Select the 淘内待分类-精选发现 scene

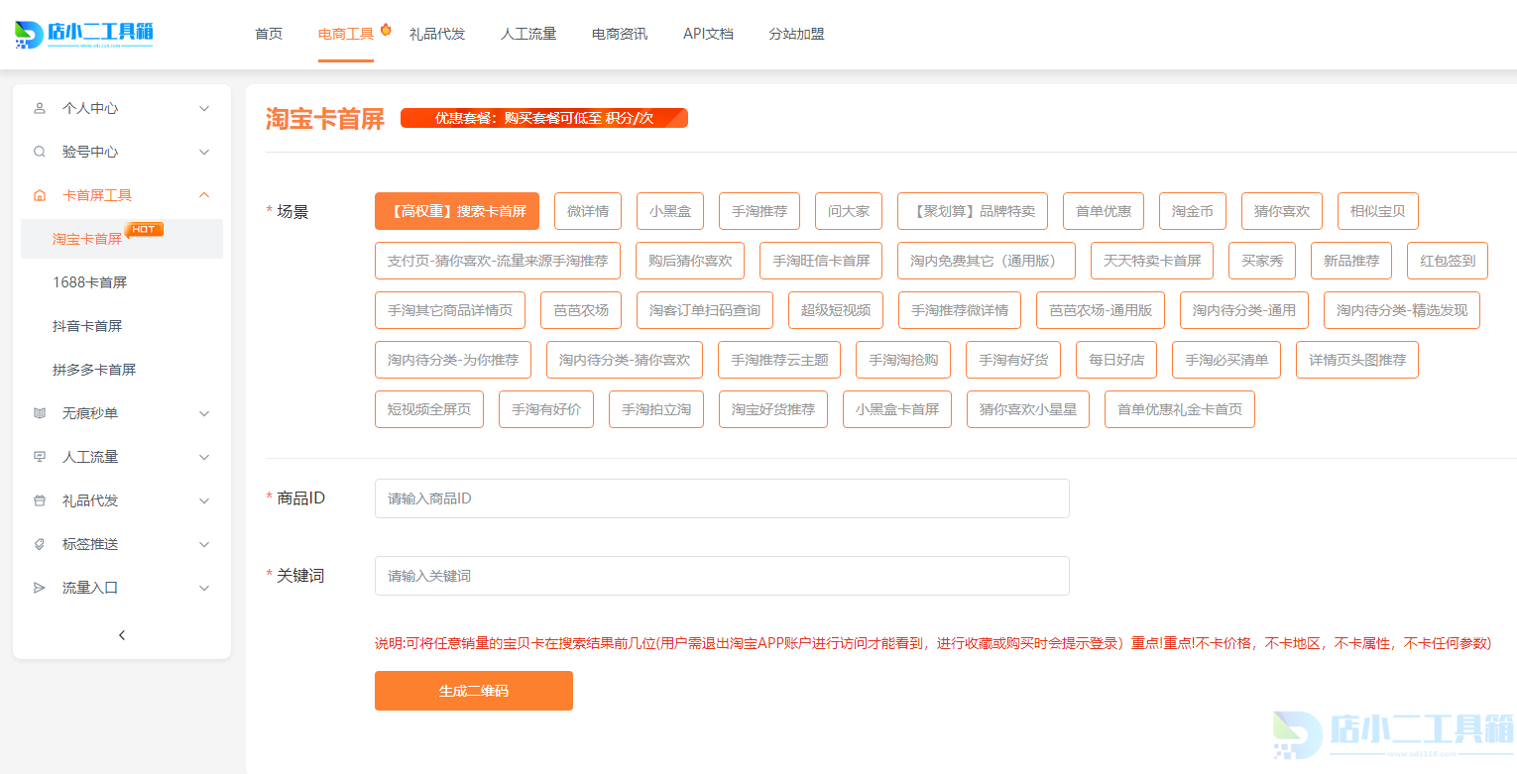tap(1402, 310)
